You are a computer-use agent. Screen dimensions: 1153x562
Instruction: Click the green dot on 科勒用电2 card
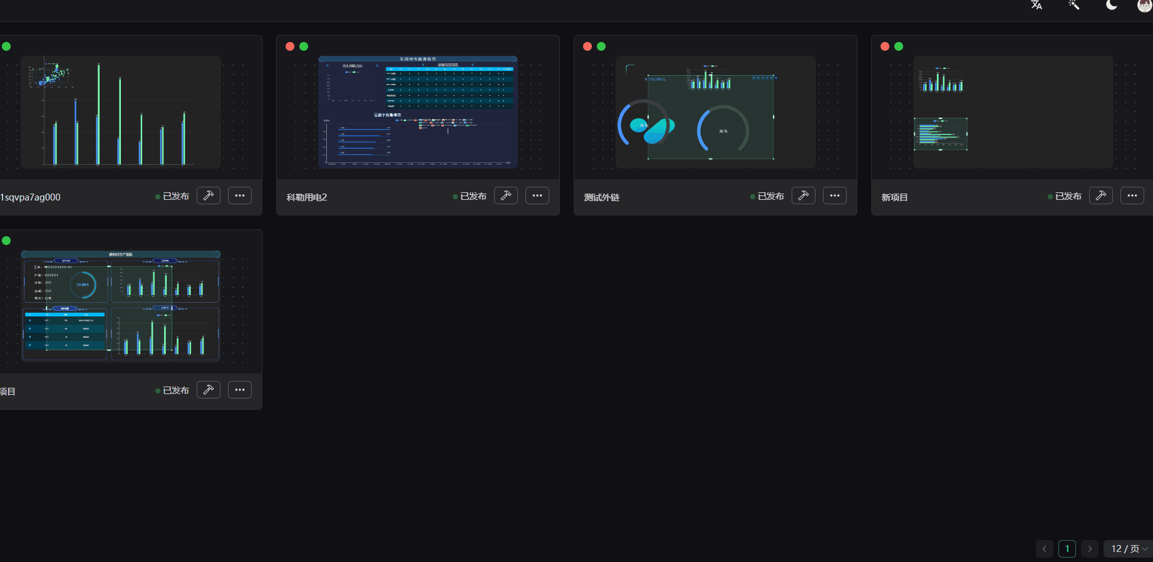[304, 46]
